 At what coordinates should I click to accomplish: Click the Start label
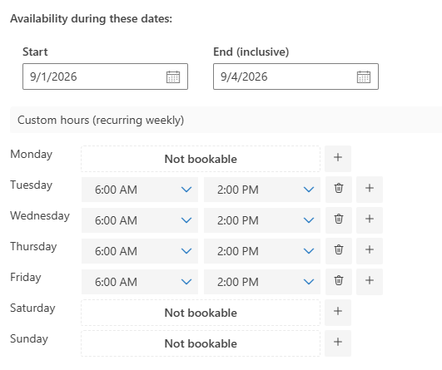35,52
